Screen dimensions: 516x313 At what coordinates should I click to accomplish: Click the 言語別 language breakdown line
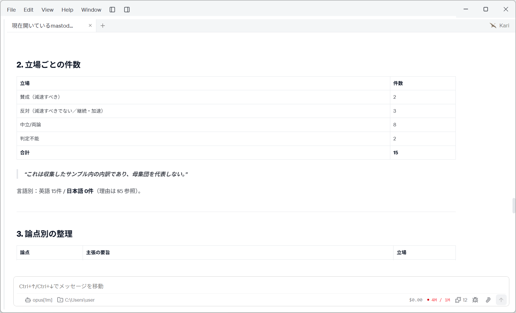point(79,191)
